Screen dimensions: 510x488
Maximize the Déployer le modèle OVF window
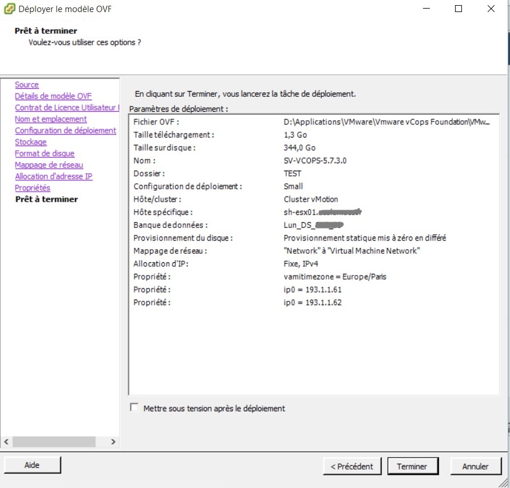pos(458,9)
